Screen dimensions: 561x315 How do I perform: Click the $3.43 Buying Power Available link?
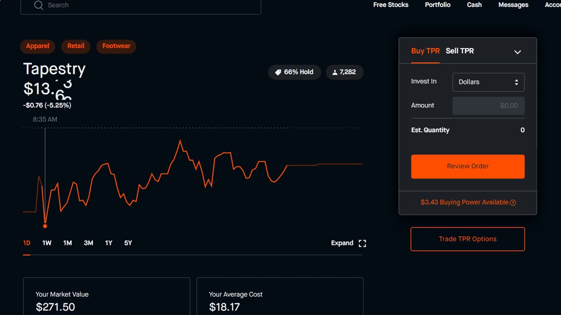click(x=465, y=203)
